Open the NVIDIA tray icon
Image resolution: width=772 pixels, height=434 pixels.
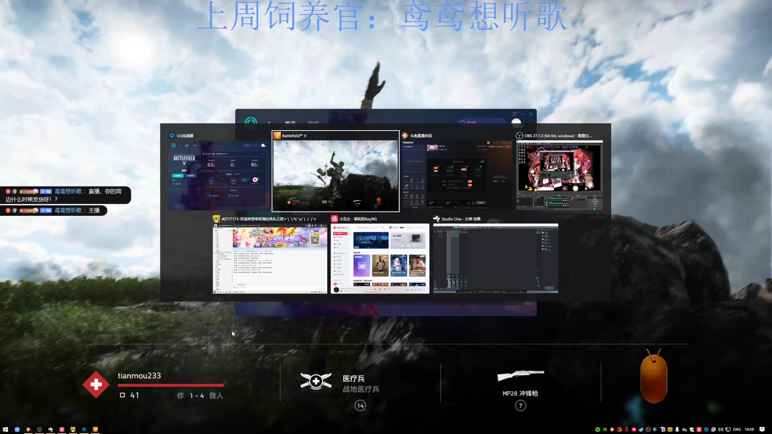605,429
